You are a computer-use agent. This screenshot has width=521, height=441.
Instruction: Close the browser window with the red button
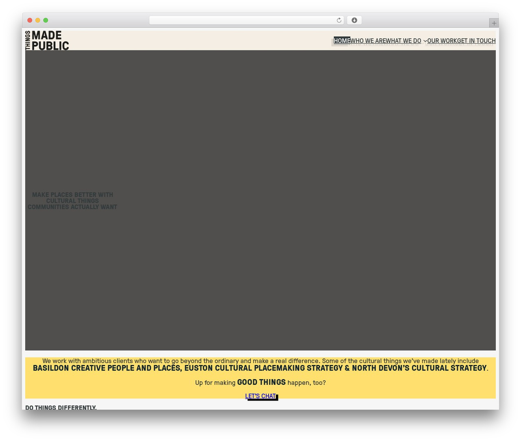click(30, 20)
